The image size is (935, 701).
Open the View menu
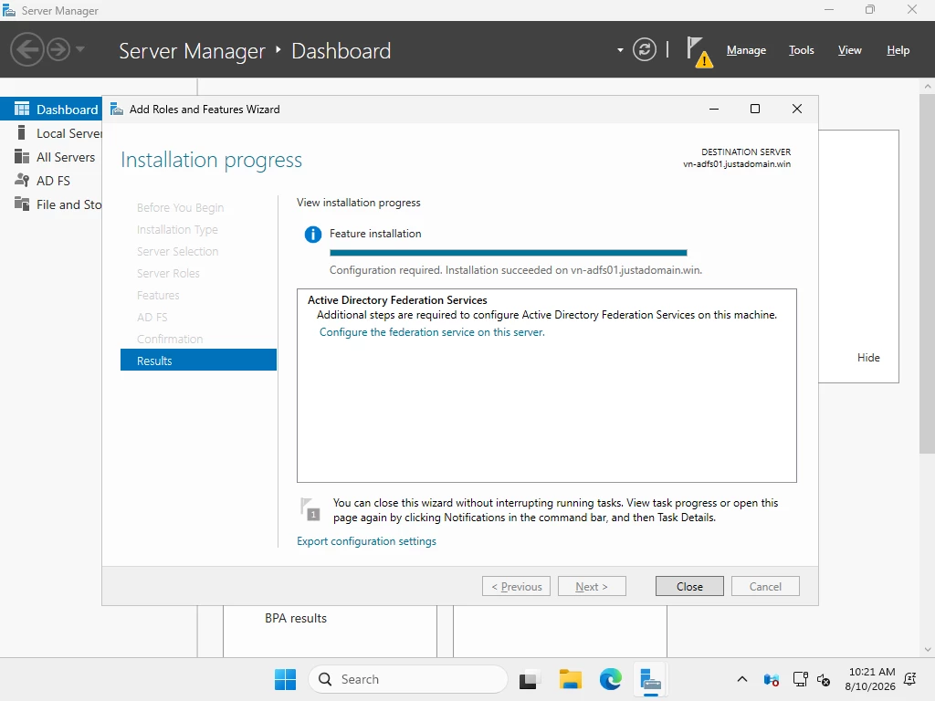click(849, 50)
